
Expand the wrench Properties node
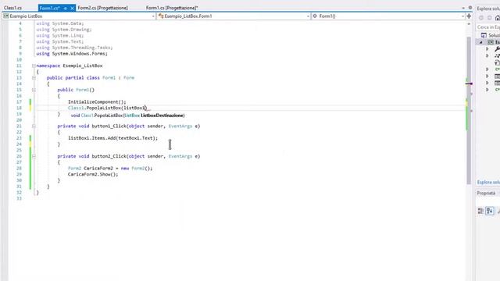tap(487, 48)
